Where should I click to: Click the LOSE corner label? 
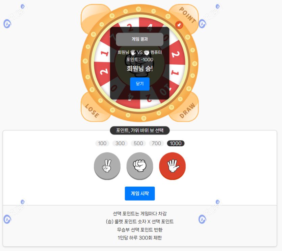click(92, 111)
